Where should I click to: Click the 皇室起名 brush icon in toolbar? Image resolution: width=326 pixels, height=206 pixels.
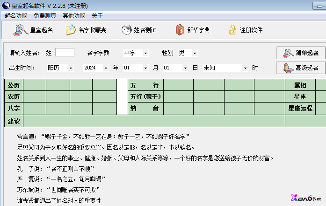[x=21, y=30]
